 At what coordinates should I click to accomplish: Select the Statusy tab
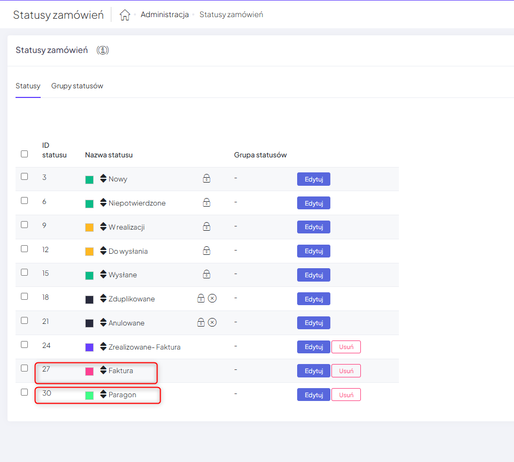28,86
